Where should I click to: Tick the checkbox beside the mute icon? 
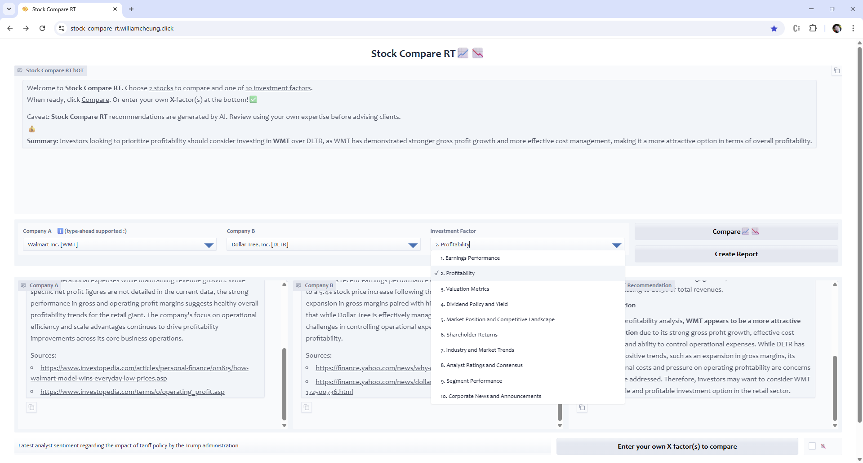812,446
